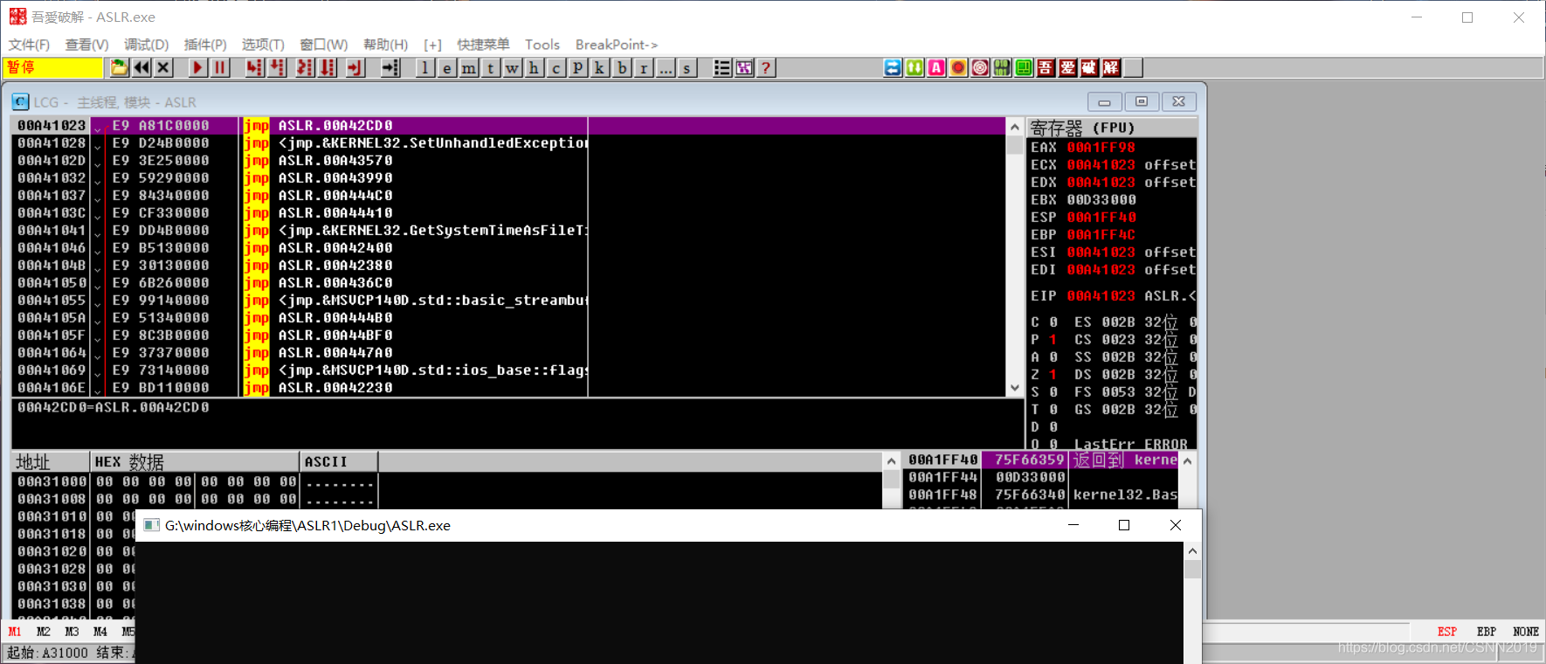Open CPU window via 'c' button

coord(556,67)
